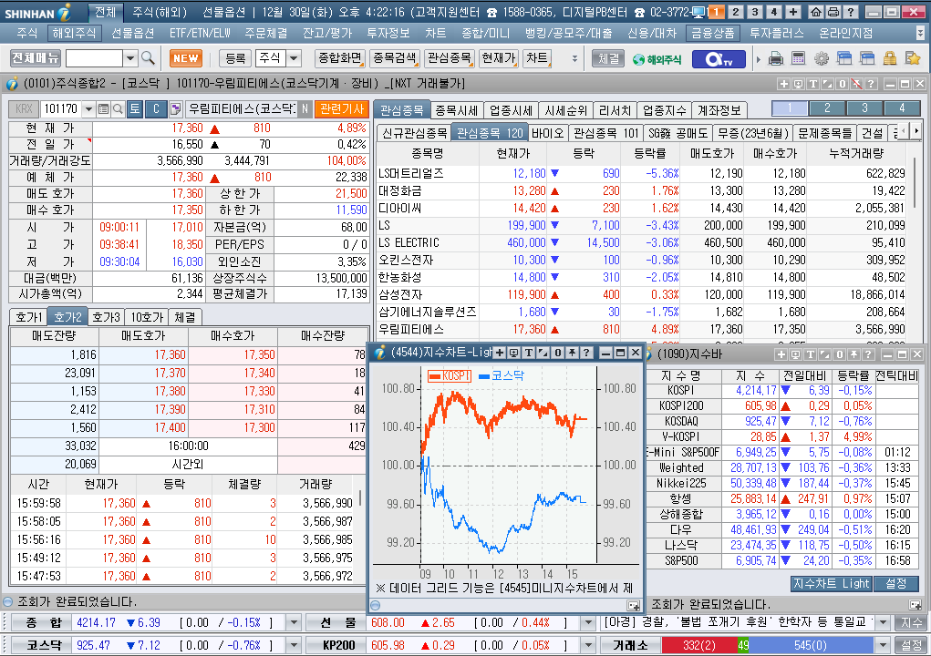The height and width of the screenshot is (656, 931).
Task: Open the home icon in title bar
Action: [816, 11]
